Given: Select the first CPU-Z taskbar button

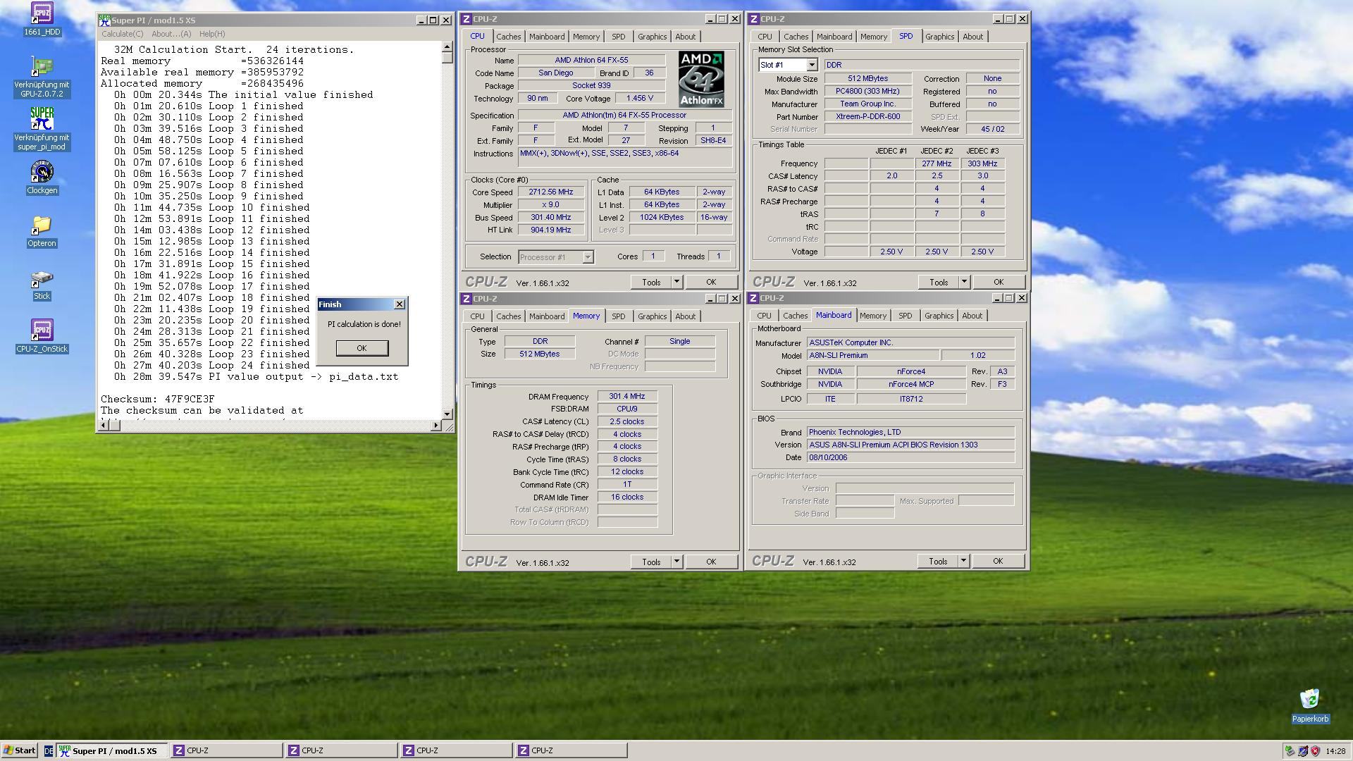Looking at the screenshot, I should click(226, 750).
